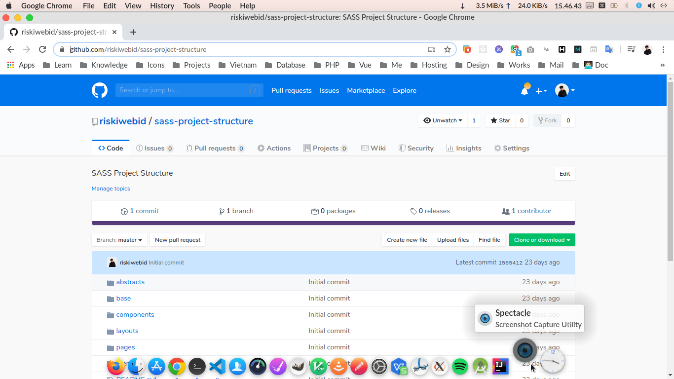Reload the page with refresh icon

pos(42,49)
